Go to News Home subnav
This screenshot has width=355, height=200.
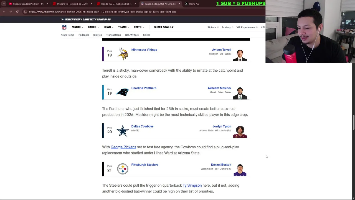tap(67, 35)
